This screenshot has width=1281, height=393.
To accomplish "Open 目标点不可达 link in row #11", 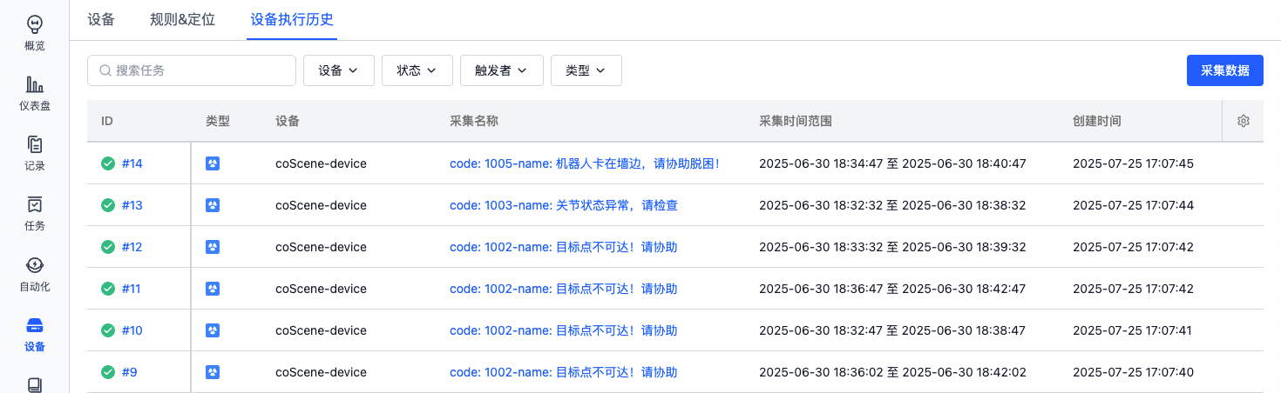I will point(564,289).
